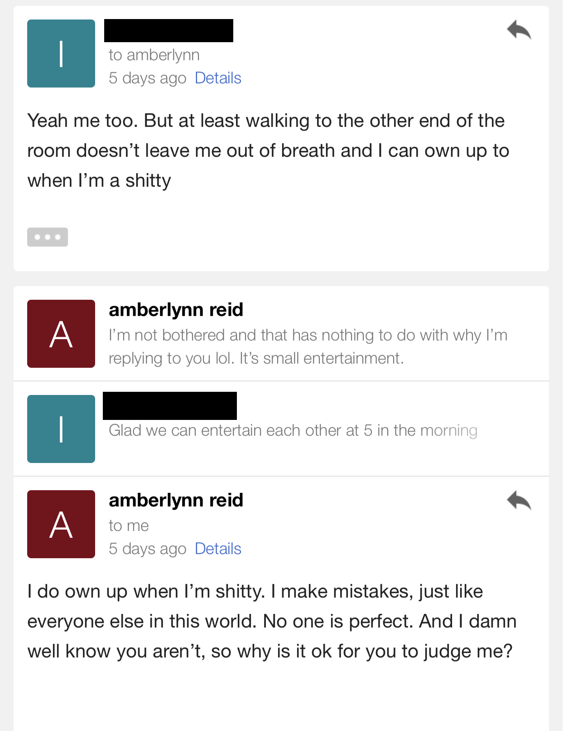Tap '5 days ago' timestamp on the top message
This screenshot has width=563, height=731.
(x=147, y=78)
